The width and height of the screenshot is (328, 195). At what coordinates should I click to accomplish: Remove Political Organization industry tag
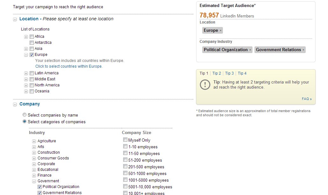(x=250, y=50)
